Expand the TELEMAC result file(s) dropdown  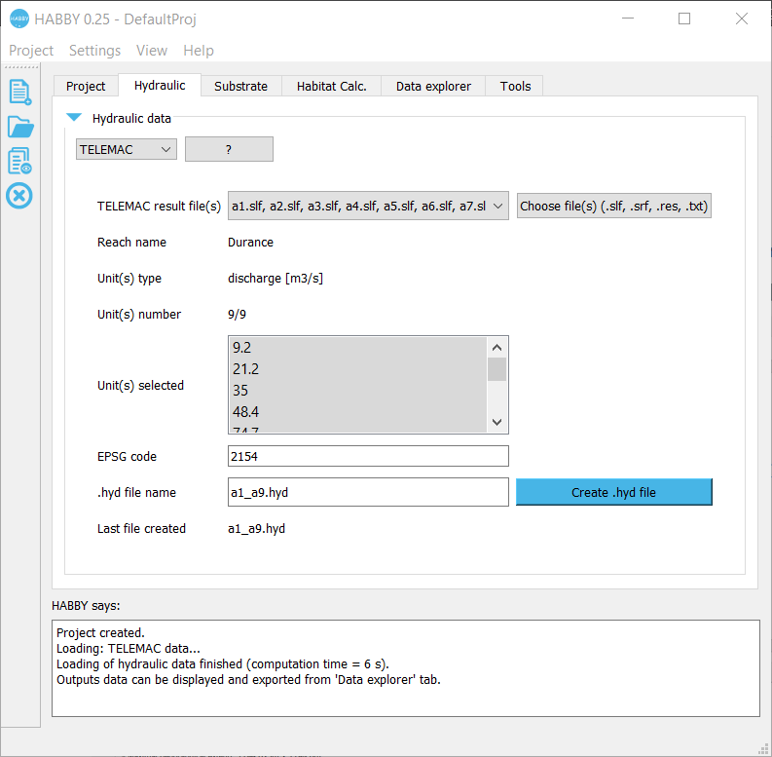pos(368,206)
